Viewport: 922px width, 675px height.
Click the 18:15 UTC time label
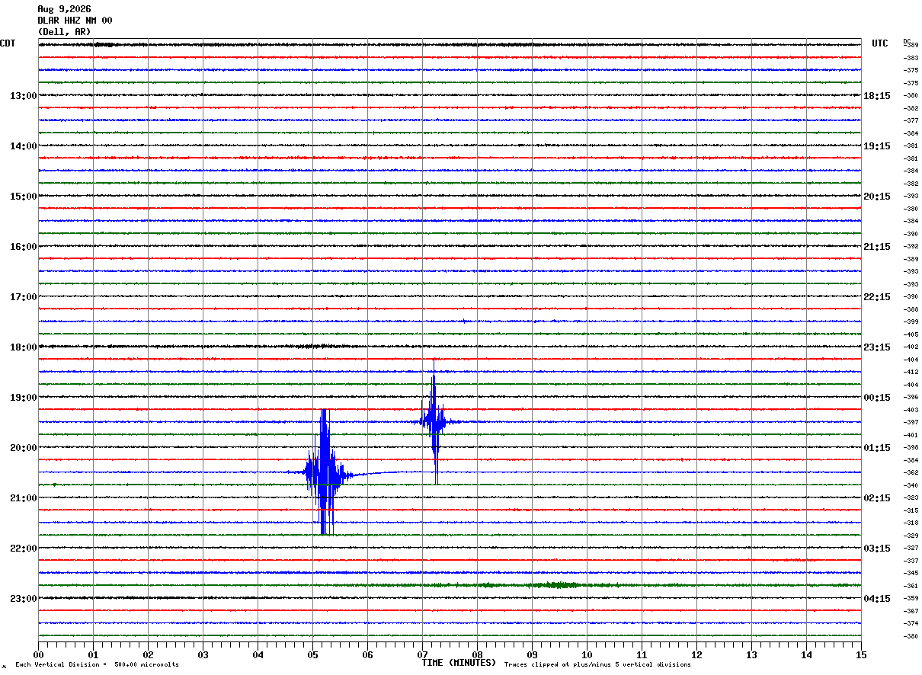point(877,96)
